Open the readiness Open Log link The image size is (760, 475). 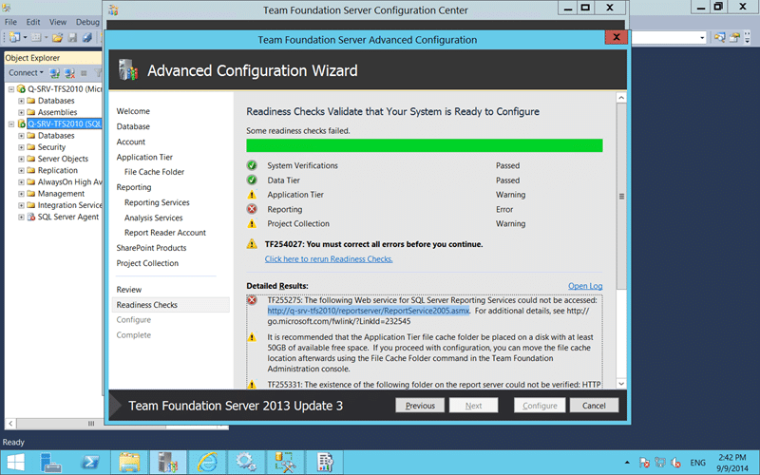pos(585,286)
